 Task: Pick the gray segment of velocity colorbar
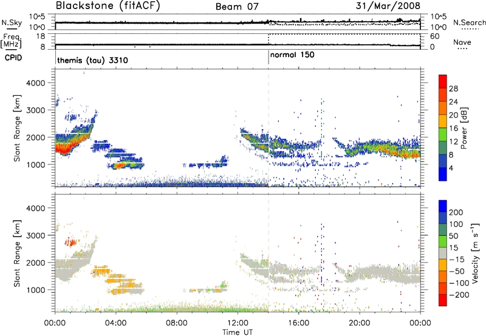pyautogui.click(x=443, y=253)
